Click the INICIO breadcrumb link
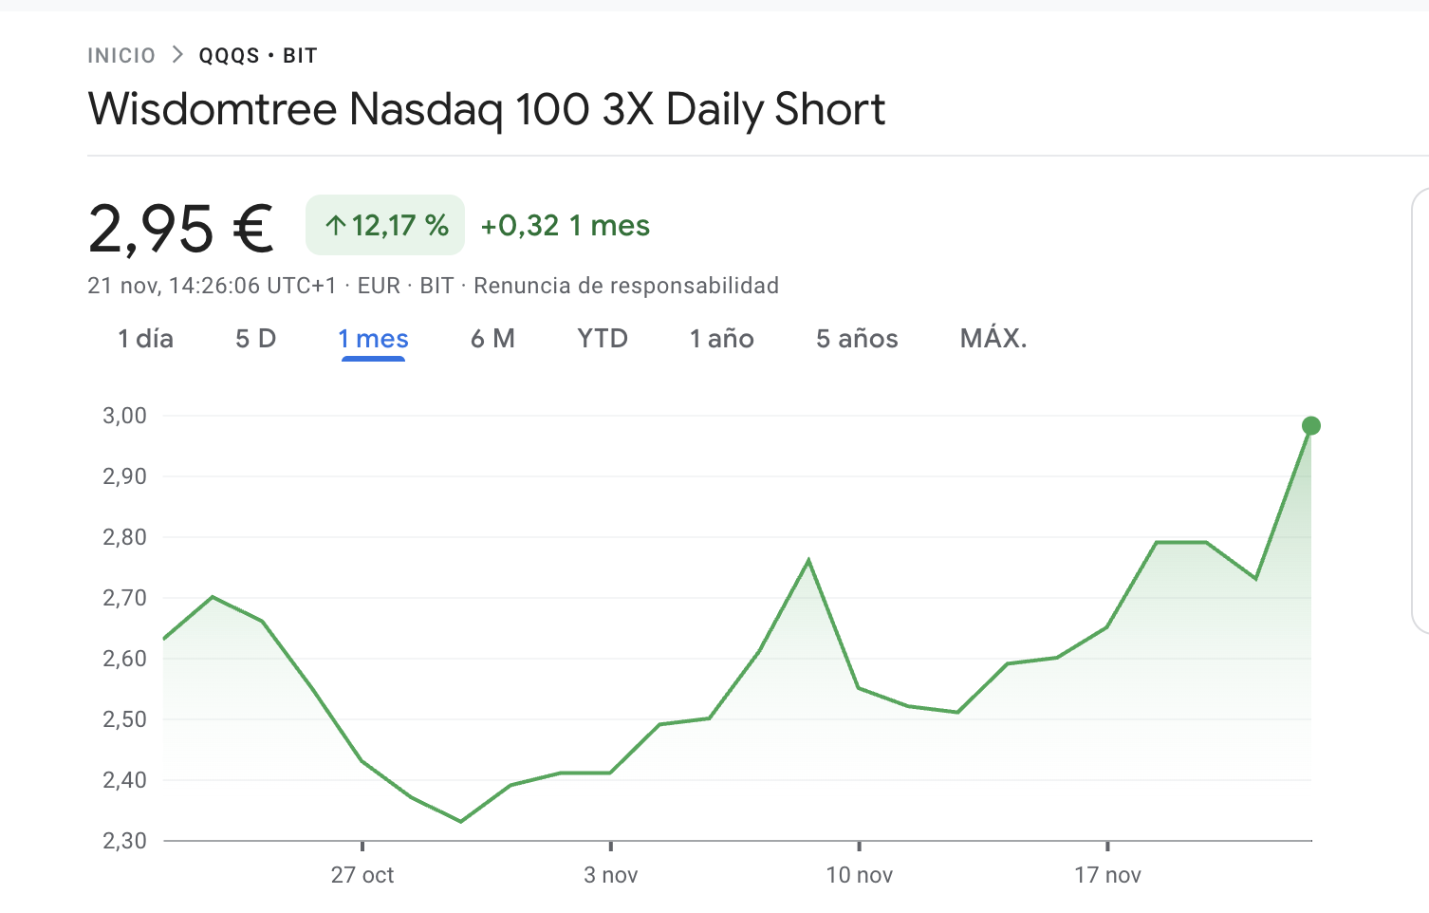The image size is (1429, 913). [x=121, y=56]
